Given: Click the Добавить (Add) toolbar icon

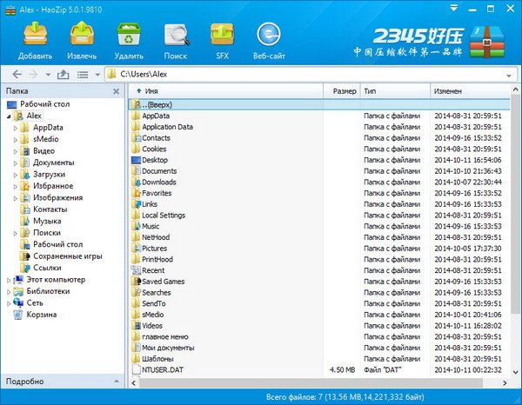Looking at the screenshot, I should click(35, 34).
